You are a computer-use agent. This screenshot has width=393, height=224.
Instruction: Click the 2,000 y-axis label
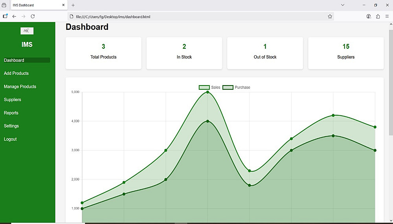75,179
